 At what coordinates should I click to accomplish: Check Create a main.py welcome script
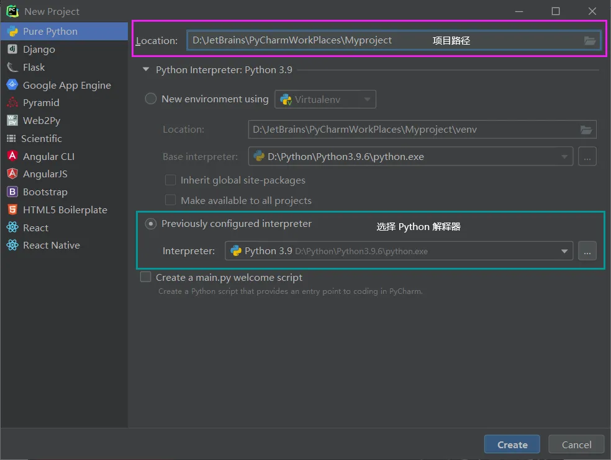click(145, 276)
